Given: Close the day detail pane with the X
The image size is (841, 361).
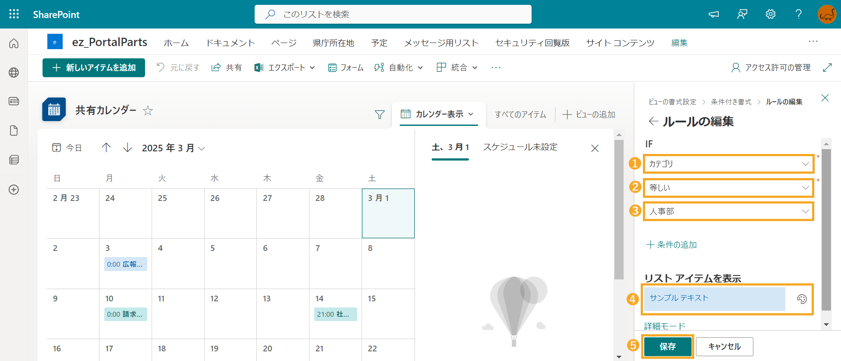Looking at the screenshot, I should 595,148.
